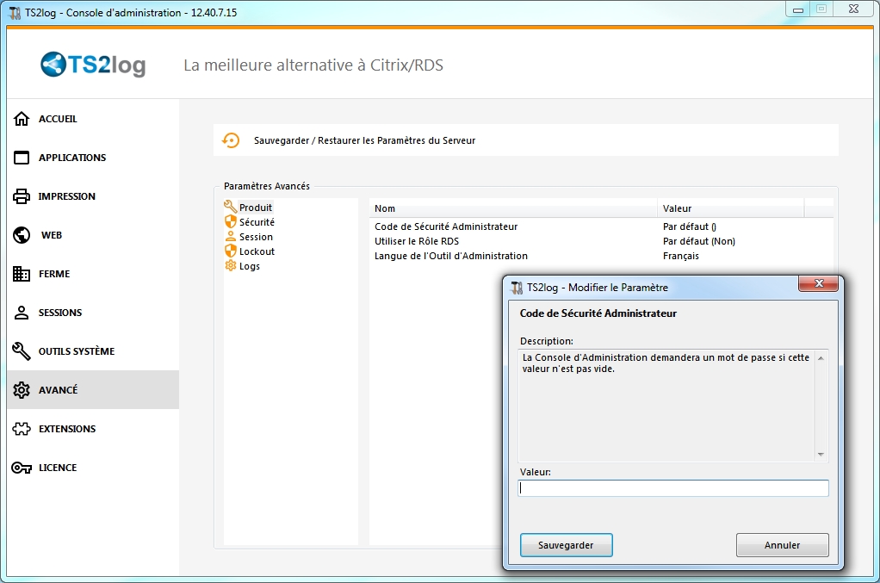Click the Ferme building icon

(x=22, y=274)
